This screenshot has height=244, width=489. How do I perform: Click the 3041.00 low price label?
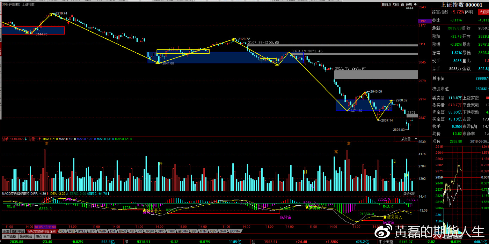pos(168,63)
